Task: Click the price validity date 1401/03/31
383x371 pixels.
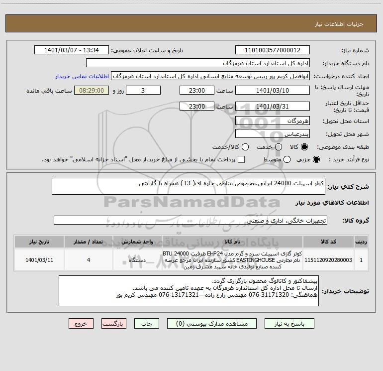Action: point(273,106)
